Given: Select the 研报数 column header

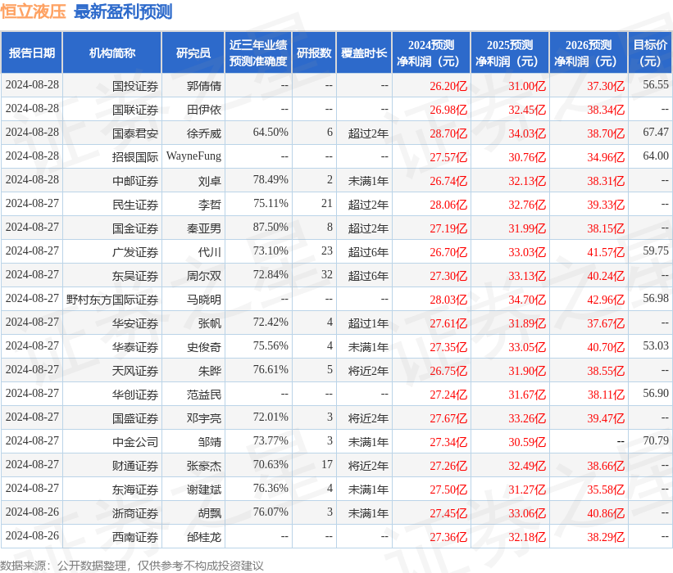Looking at the screenshot, I should click(313, 52).
